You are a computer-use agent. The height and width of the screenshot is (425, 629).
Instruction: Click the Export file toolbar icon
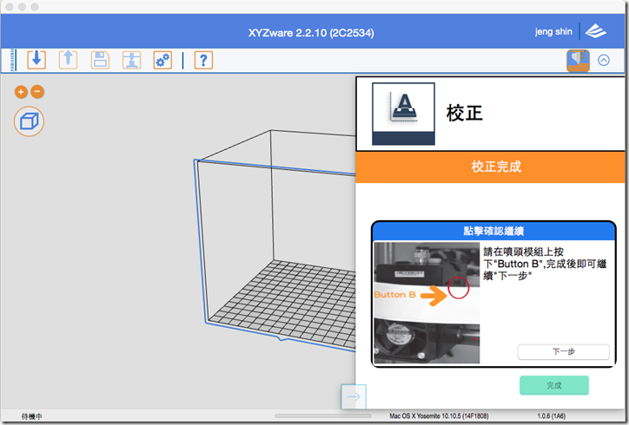(x=68, y=60)
